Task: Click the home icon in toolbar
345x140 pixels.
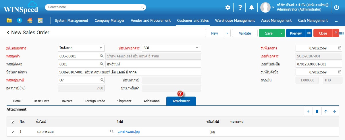Action: pyautogui.click(x=30, y=21)
